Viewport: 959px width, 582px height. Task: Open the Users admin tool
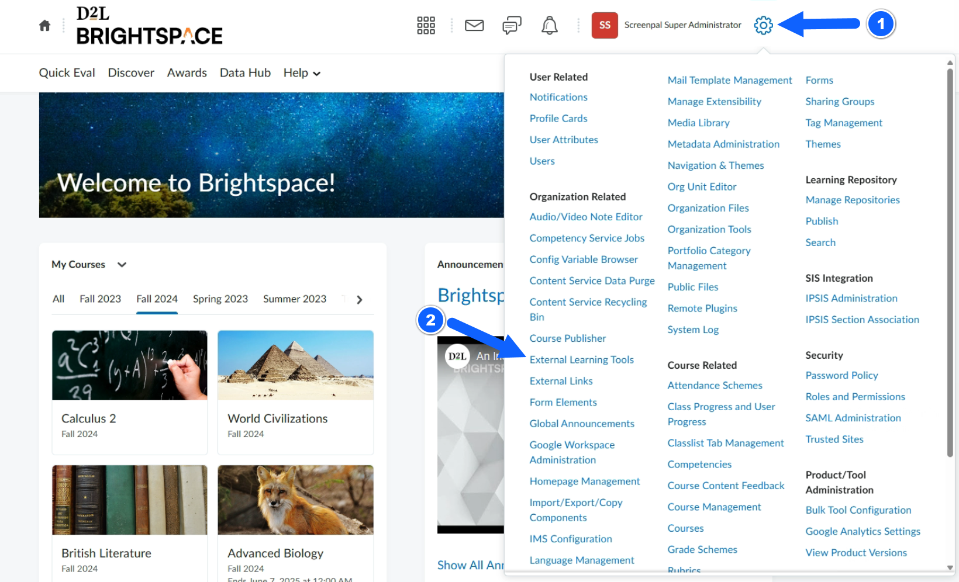click(542, 161)
